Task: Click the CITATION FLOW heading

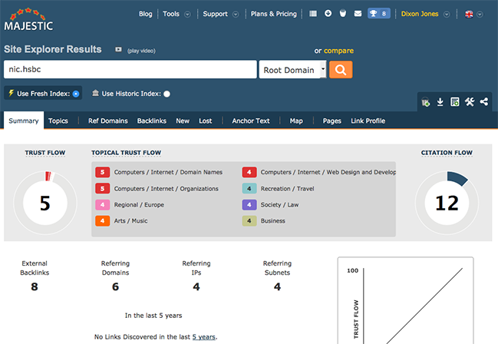Action: pos(447,153)
